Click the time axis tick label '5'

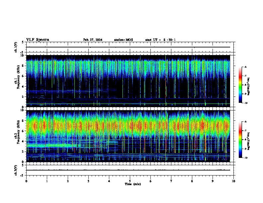130,181
